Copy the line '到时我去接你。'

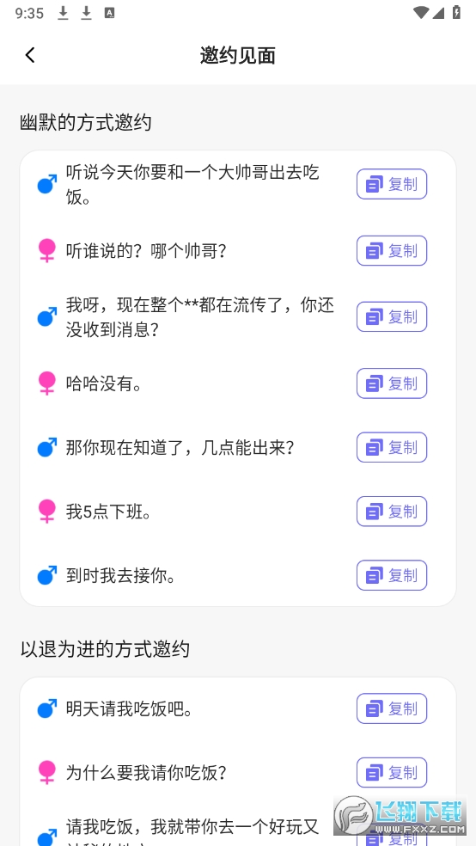[391, 575]
